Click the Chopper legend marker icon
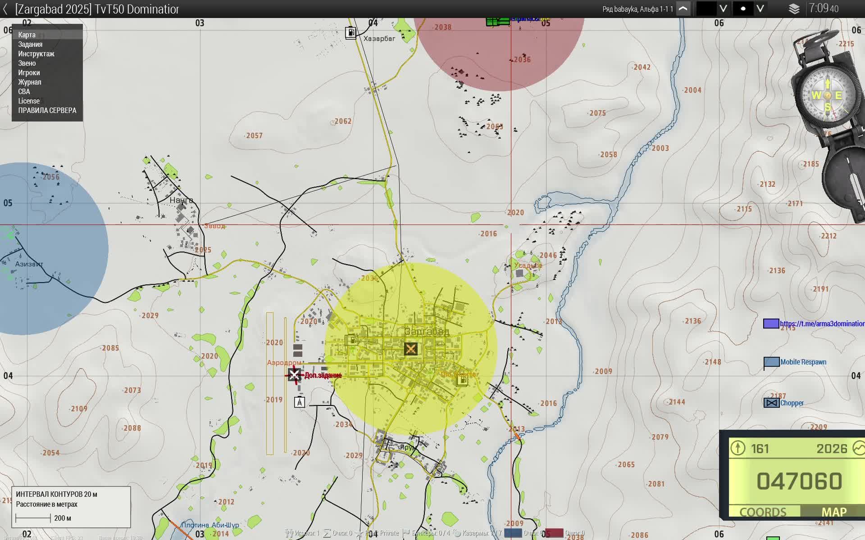Screen dimensions: 865x540 (771, 403)
